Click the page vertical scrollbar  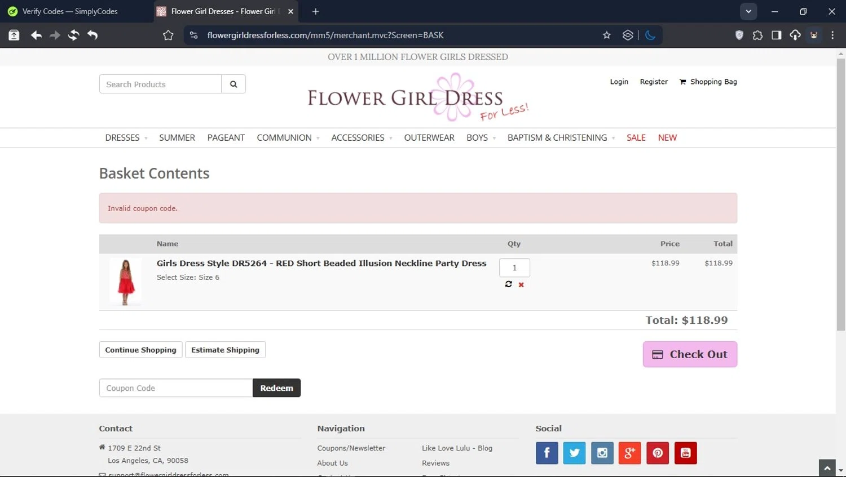[841, 194]
